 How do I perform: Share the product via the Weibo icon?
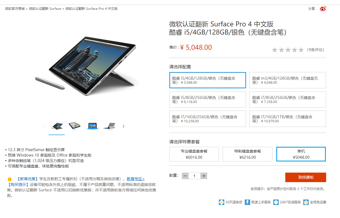click(x=323, y=9)
